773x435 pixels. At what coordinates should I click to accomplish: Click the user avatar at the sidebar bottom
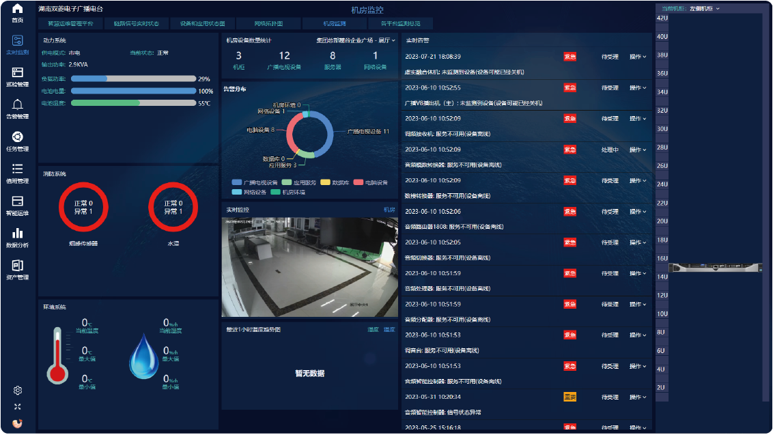17,423
